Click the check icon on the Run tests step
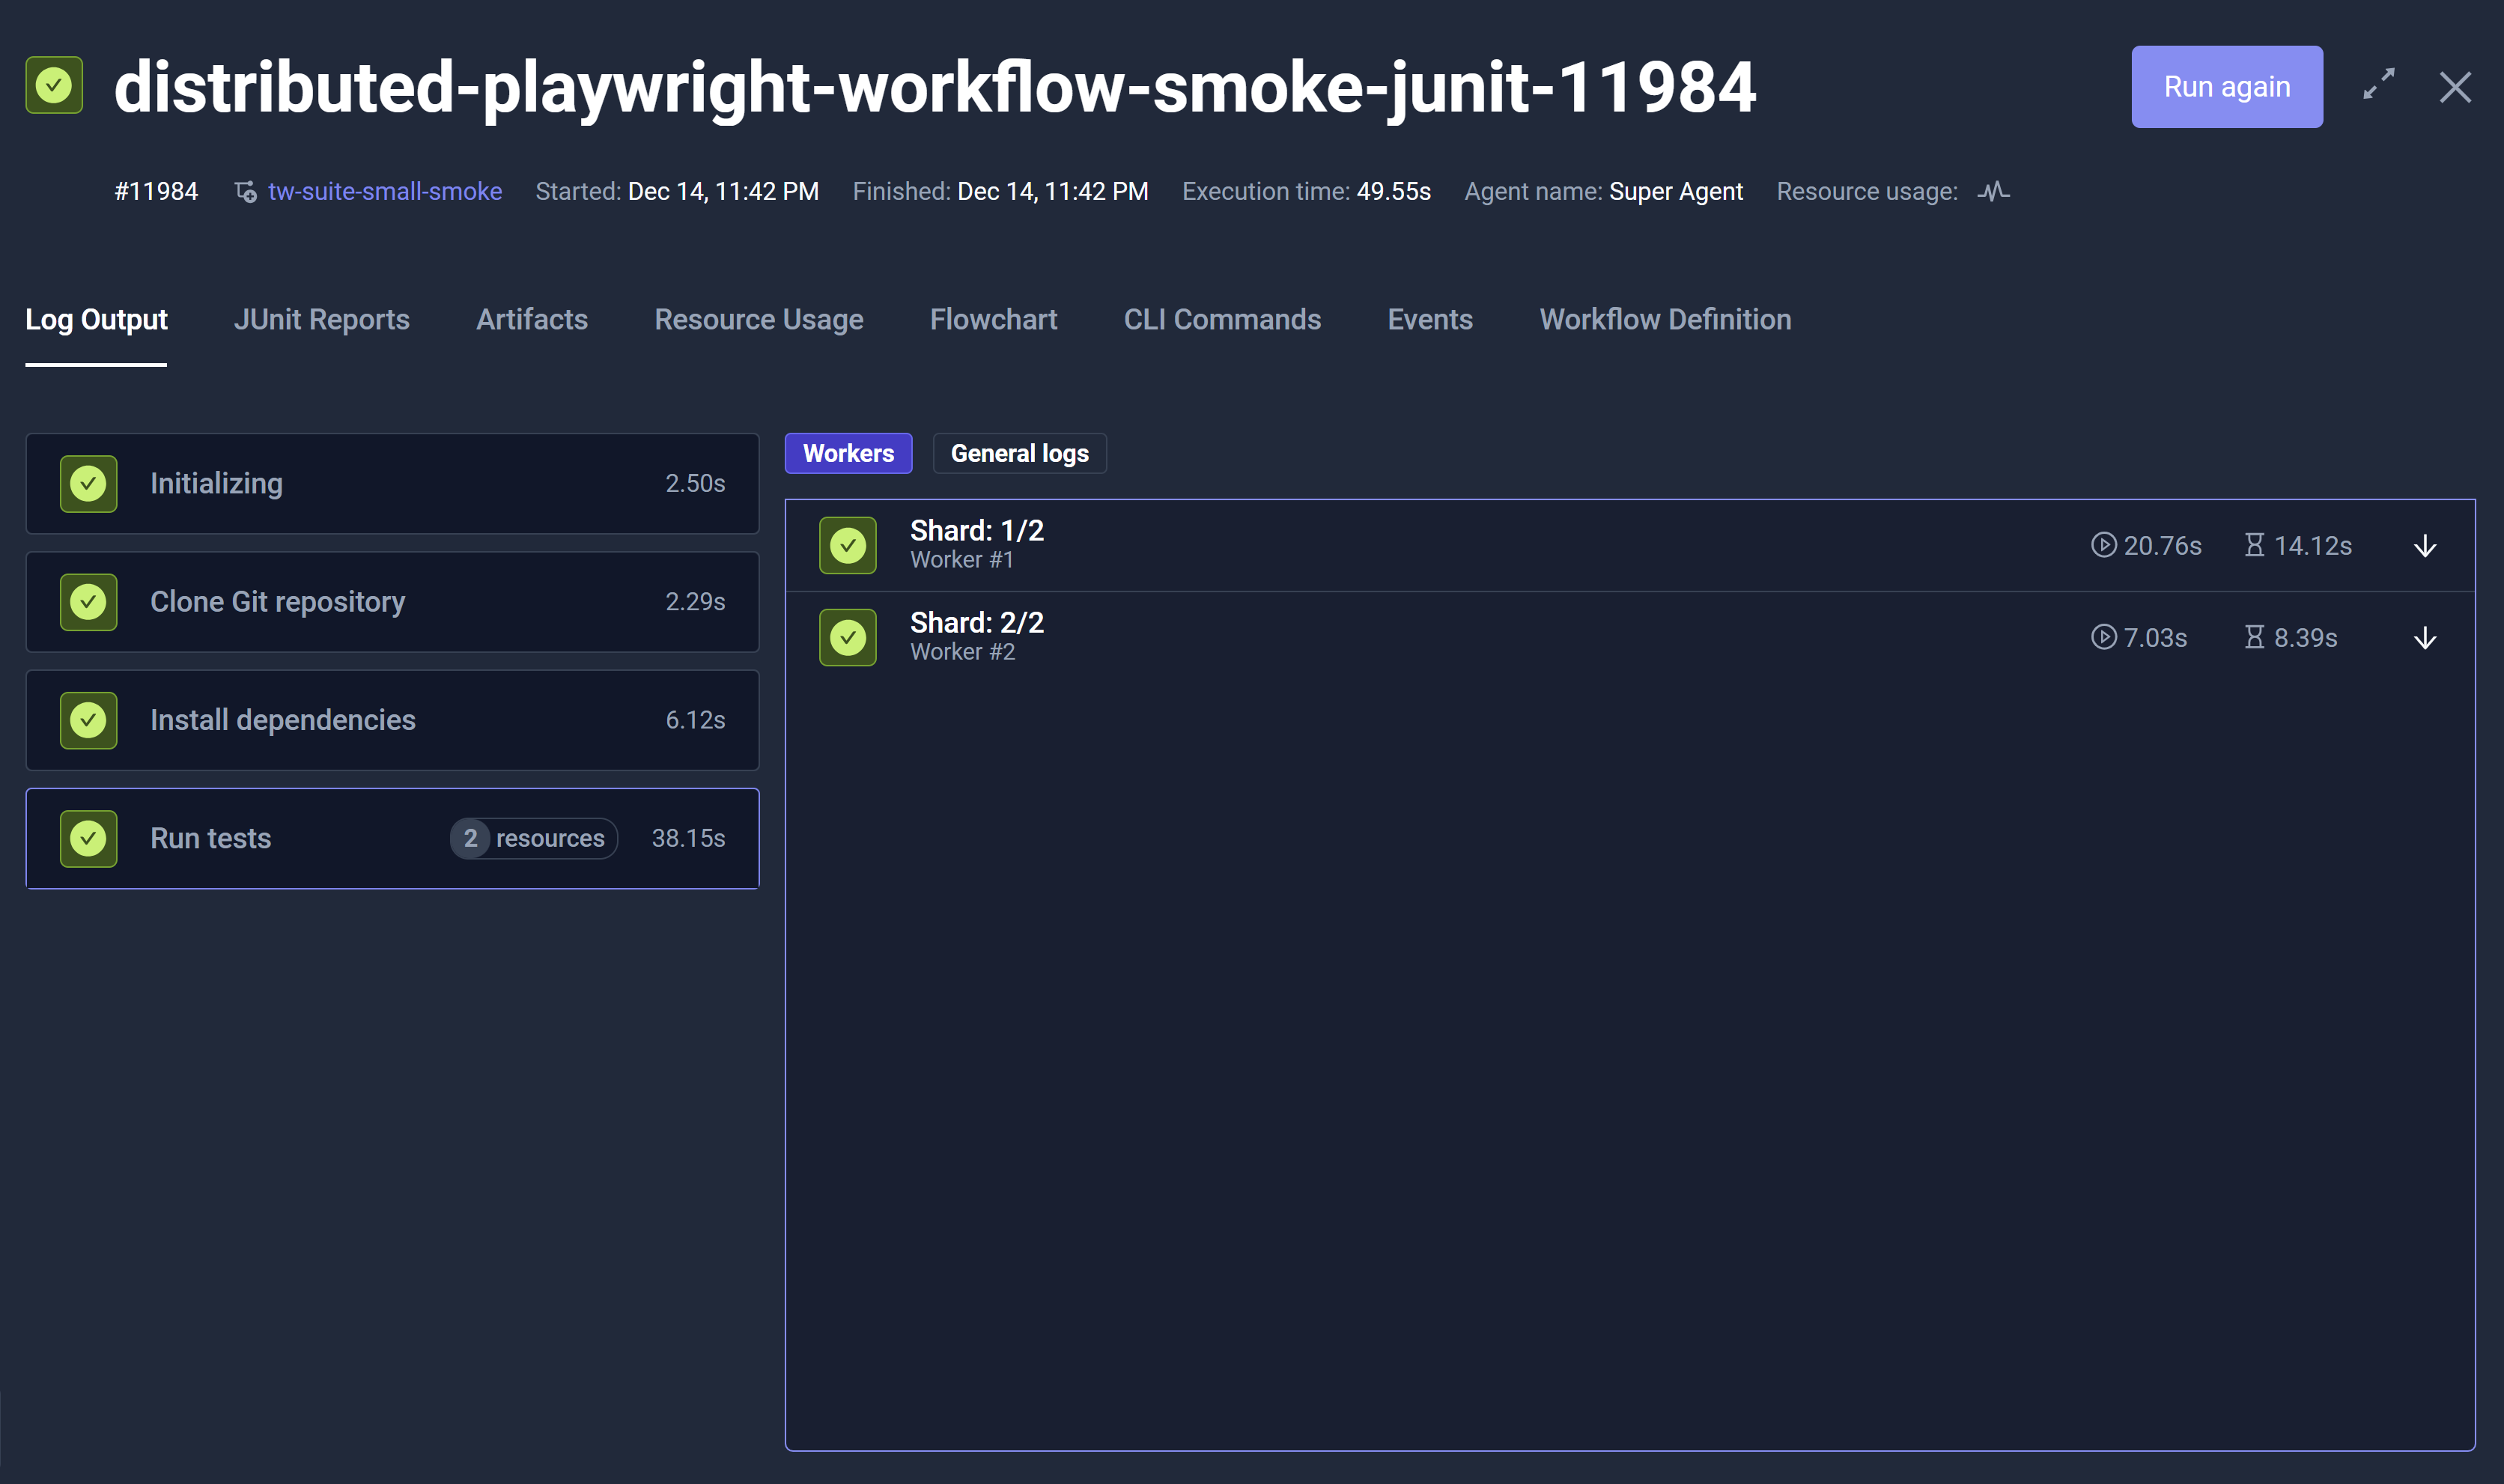The height and width of the screenshot is (1484, 2504). pyautogui.click(x=88, y=838)
